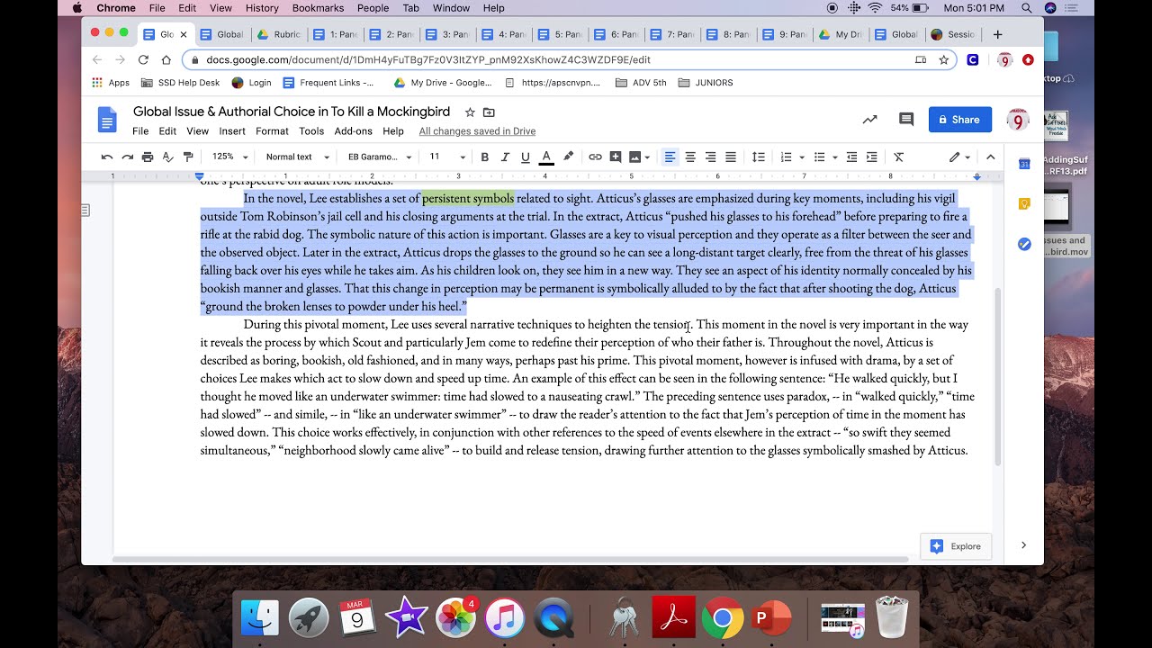Open the Spotlight search in menu bar
The width and height of the screenshot is (1152, 648).
pos(1027,8)
